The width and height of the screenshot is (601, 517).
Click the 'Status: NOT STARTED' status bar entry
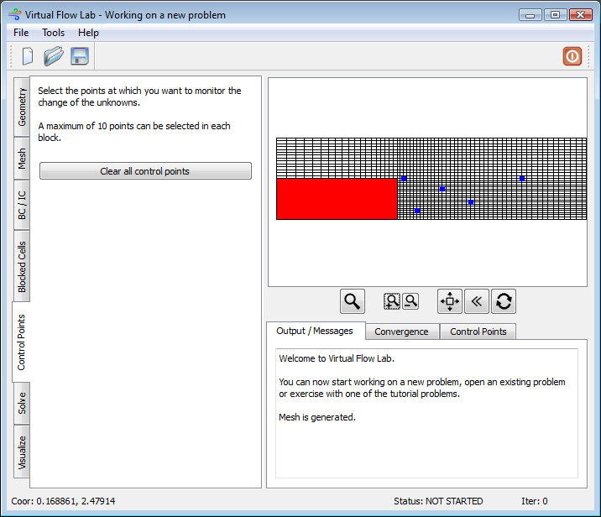[x=438, y=501]
